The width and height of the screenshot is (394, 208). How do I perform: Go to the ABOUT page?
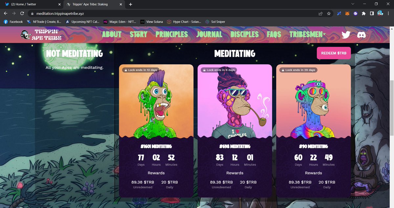[112, 35]
